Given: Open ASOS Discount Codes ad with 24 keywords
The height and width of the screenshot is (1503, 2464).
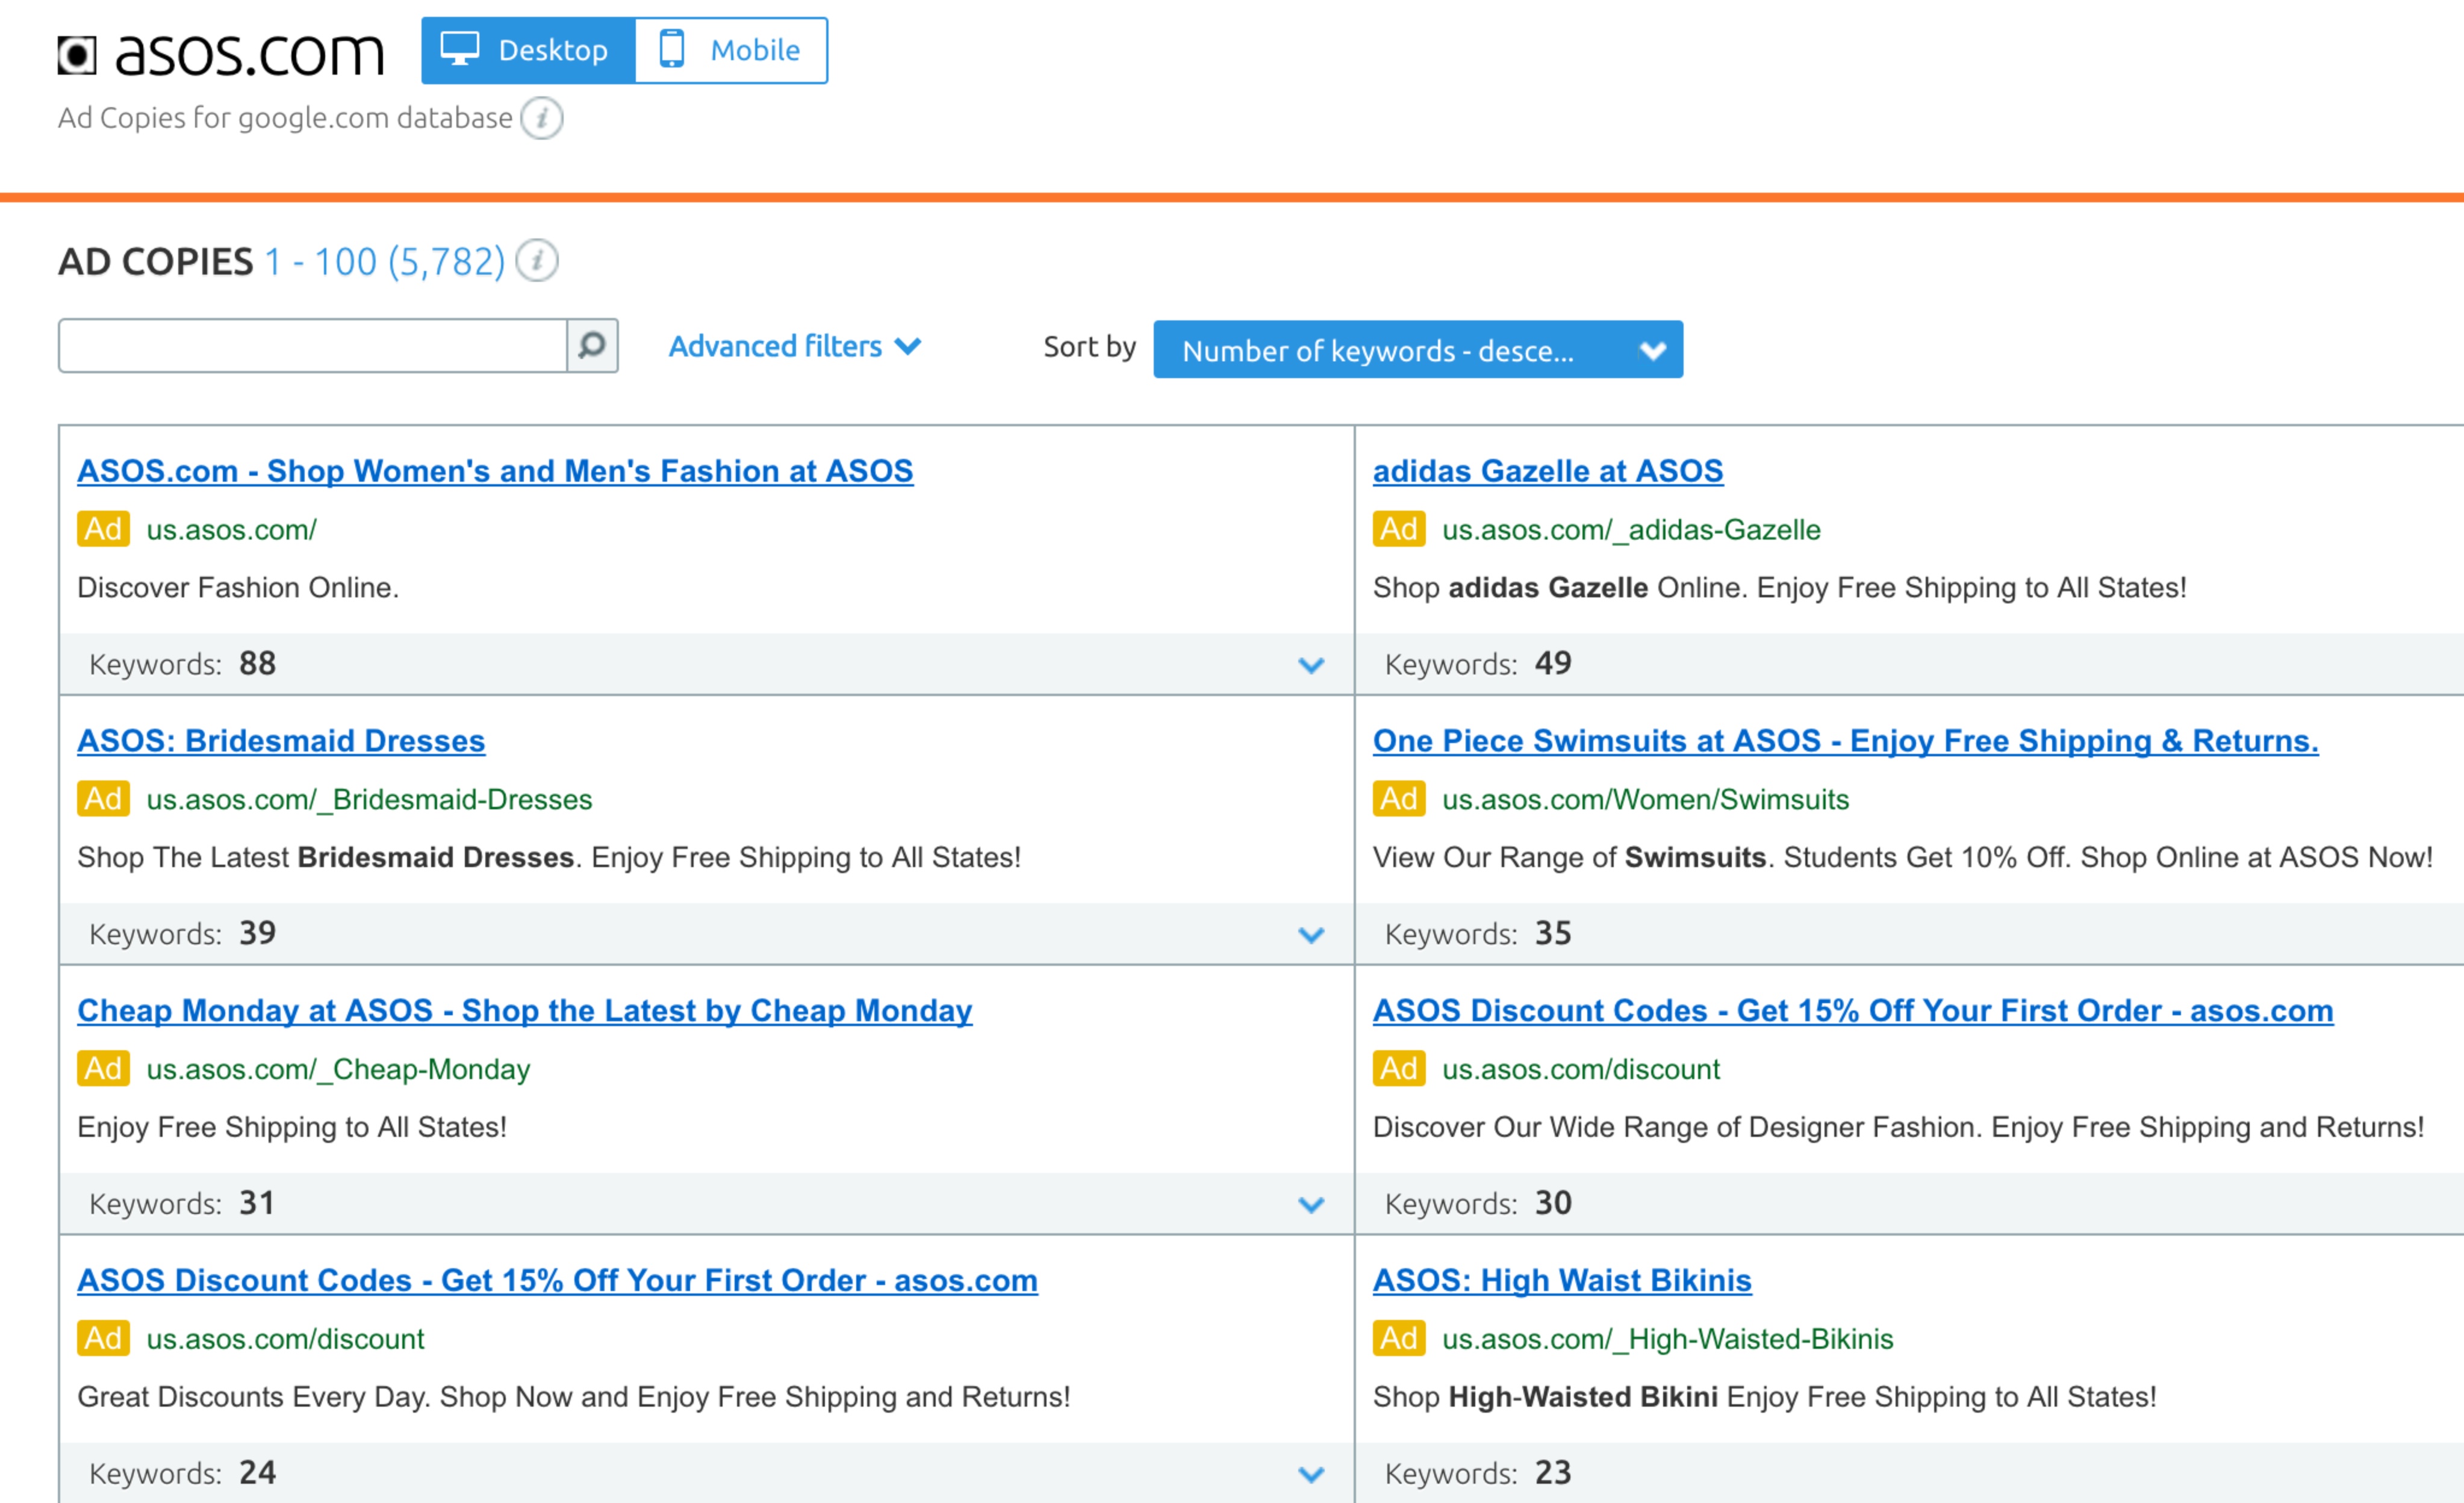Looking at the screenshot, I should [x=557, y=1281].
